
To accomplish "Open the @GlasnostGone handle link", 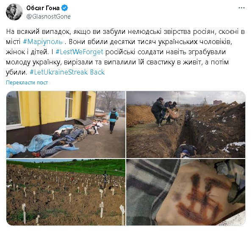I will pyautogui.click(x=48, y=17).
